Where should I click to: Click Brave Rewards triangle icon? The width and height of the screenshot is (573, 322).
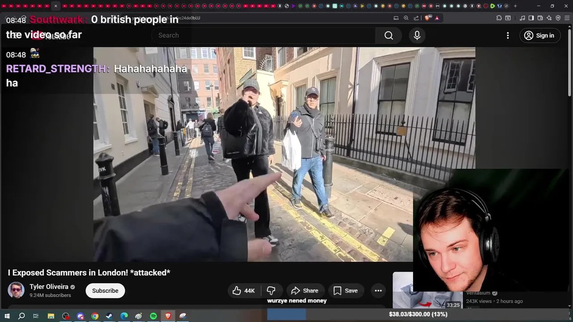point(437,18)
